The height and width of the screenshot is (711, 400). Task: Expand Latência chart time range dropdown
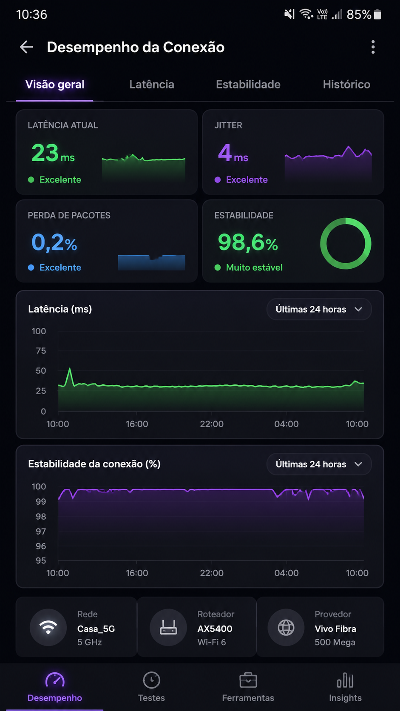tap(319, 309)
